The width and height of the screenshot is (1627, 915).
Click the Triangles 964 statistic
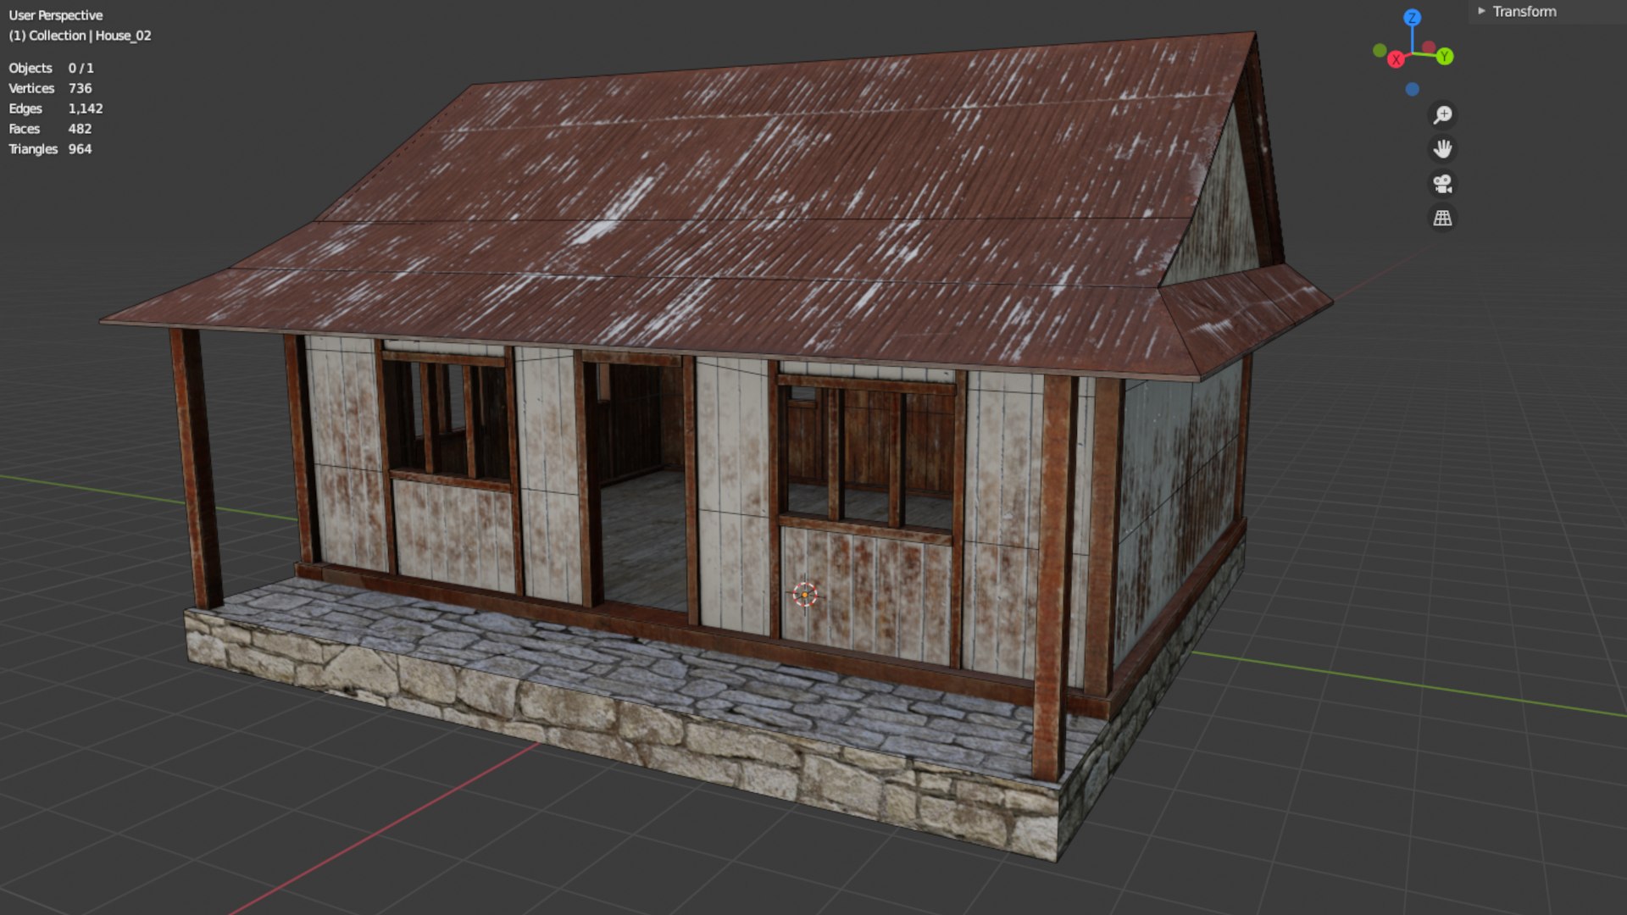pyautogui.click(x=51, y=149)
